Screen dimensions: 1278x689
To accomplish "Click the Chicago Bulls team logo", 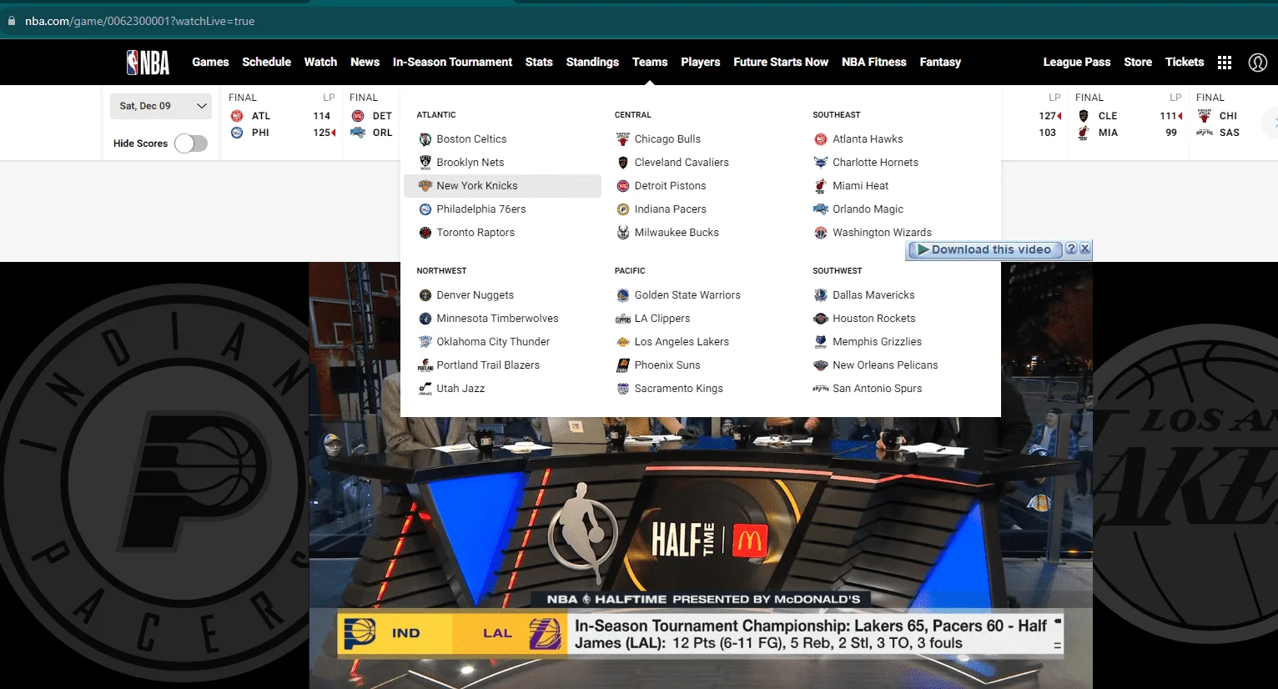I will [623, 139].
